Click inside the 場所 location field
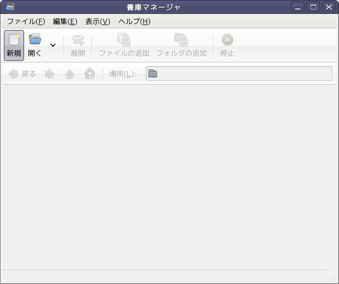339x284 pixels. click(239, 74)
